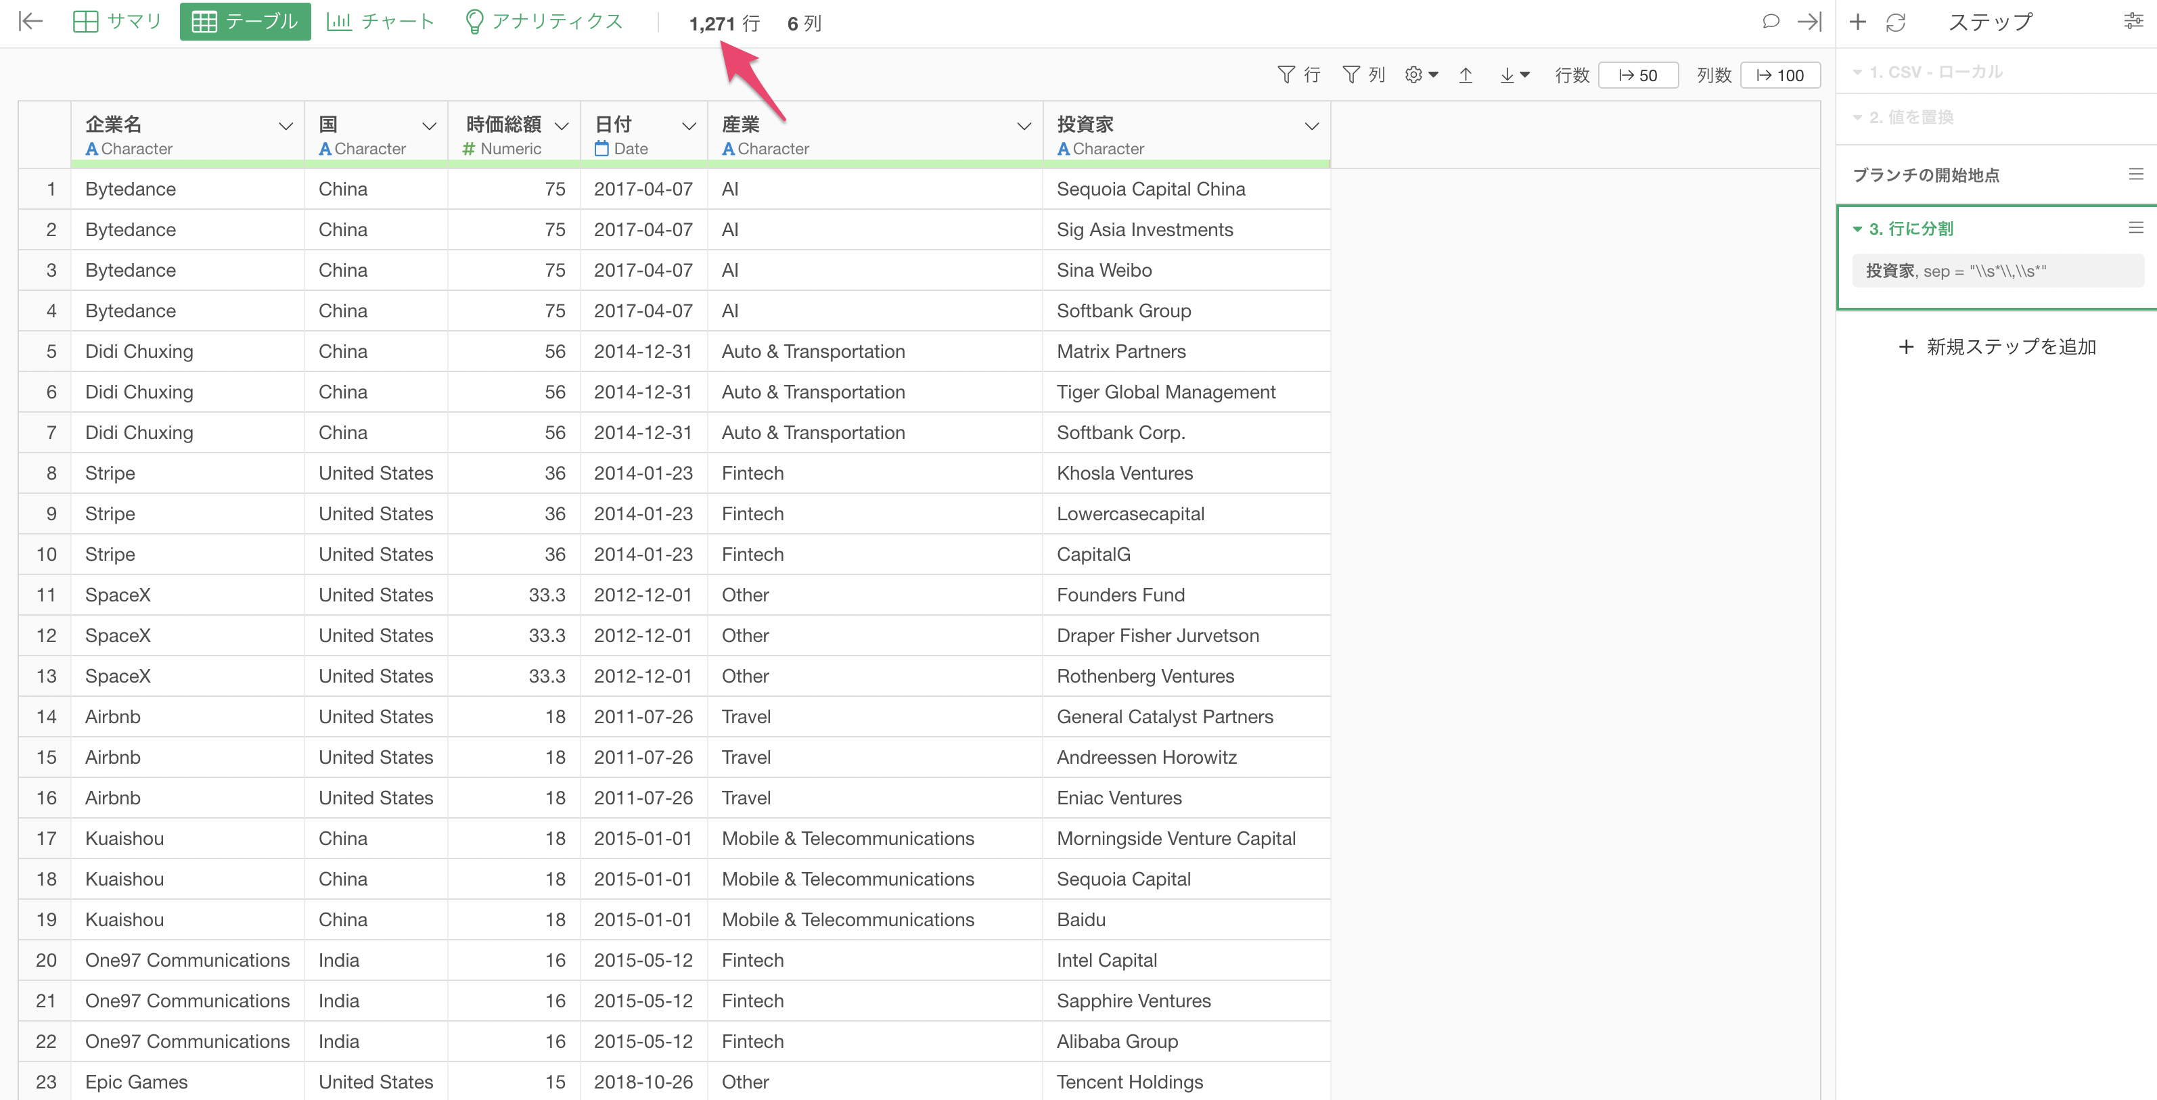Select the Tencent Holdings cell

point(1187,1082)
